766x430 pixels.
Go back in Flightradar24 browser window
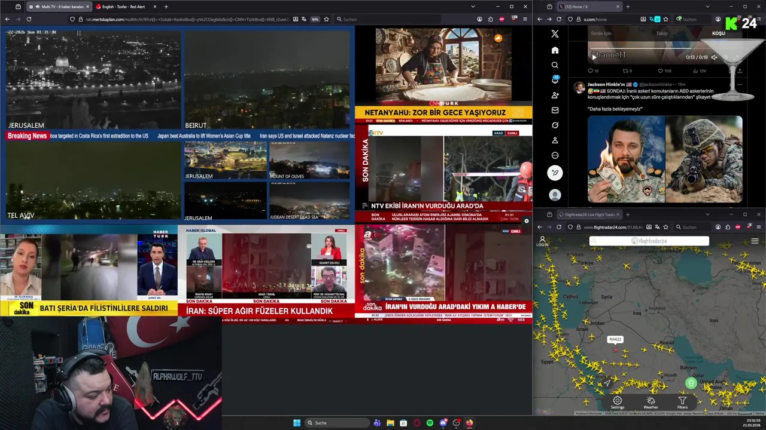[x=539, y=227]
